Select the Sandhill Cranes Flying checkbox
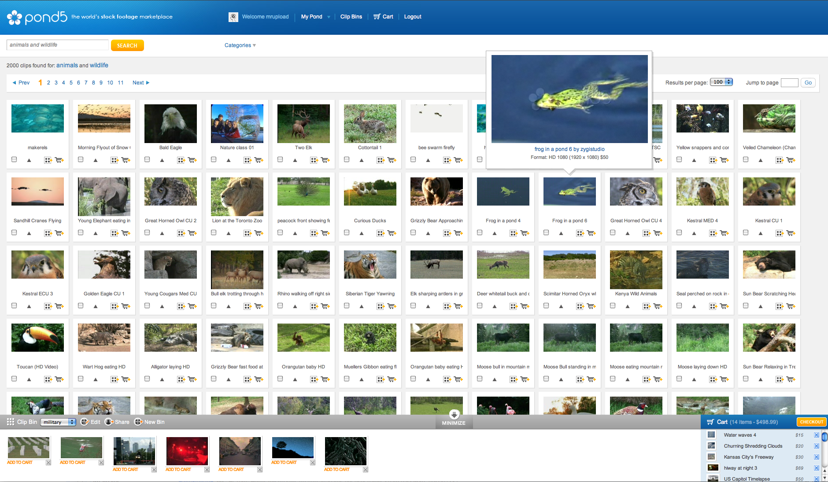Screen dimensions: 828x482 [x=14, y=232]
